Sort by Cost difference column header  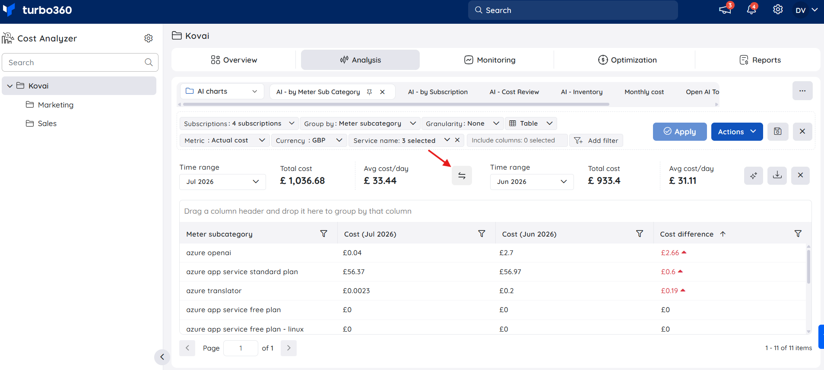click(687, 234)
